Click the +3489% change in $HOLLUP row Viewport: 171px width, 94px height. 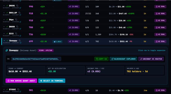pos(131,14)
